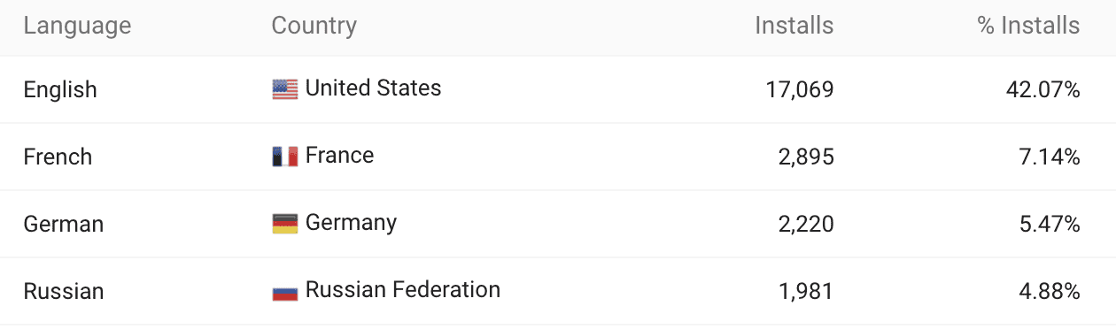This screenshot has width=1116, height=329.
Task: Sort by the Country column header
Action: click(314, 26)
